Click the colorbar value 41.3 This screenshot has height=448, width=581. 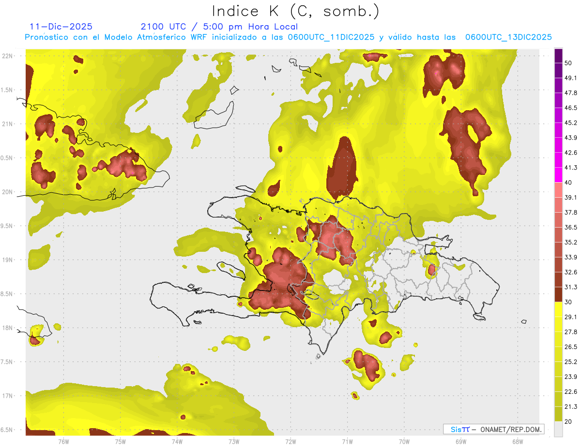point(571,168)
